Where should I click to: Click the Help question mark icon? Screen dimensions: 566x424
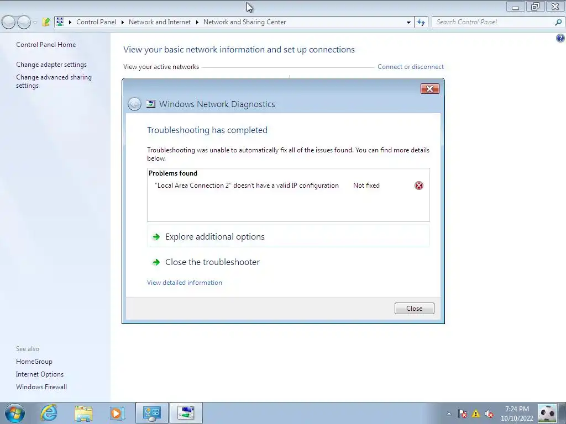coord(560,38)
